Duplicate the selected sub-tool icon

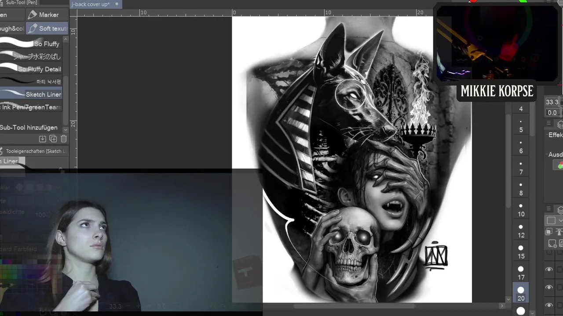click(53, 139)
